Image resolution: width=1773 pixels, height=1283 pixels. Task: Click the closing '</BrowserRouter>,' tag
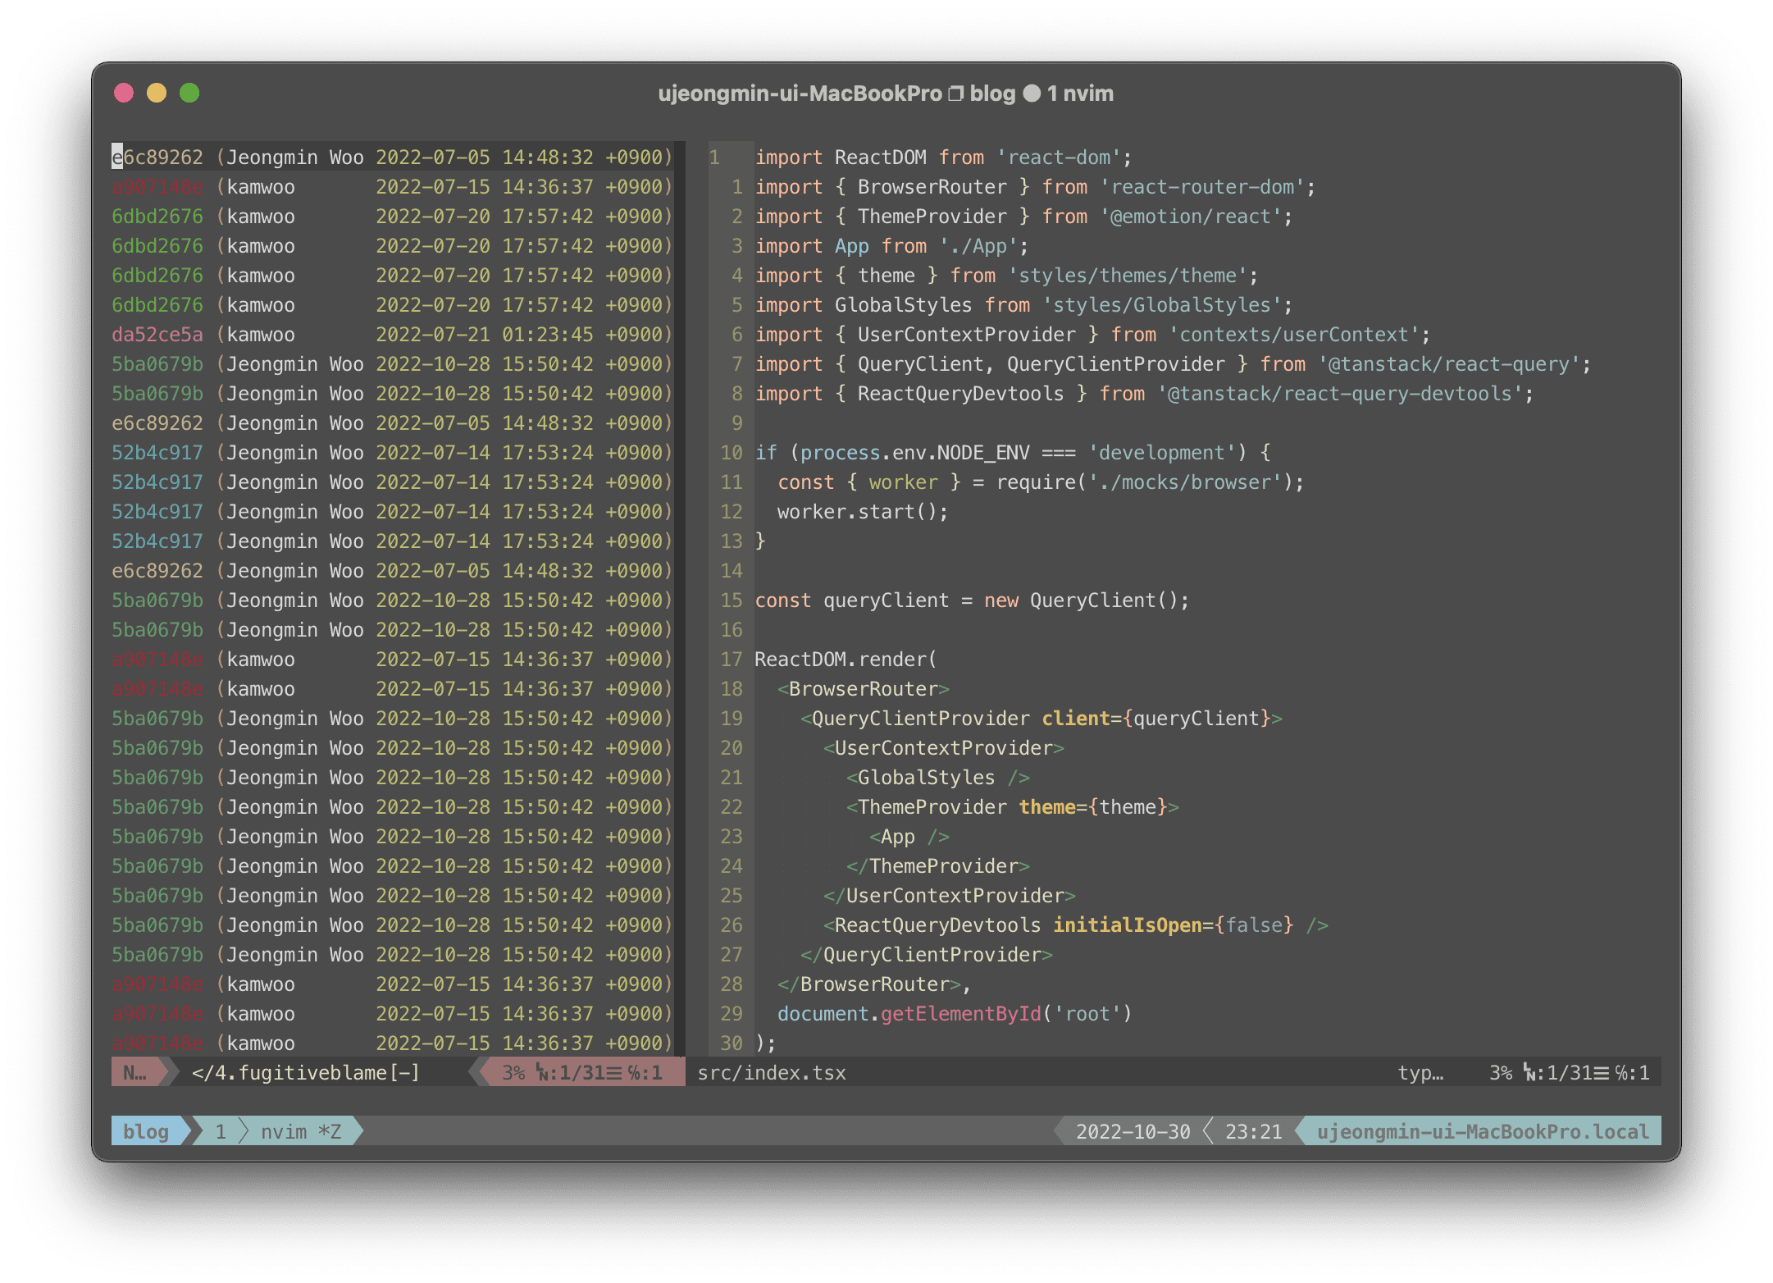(874, 984)
